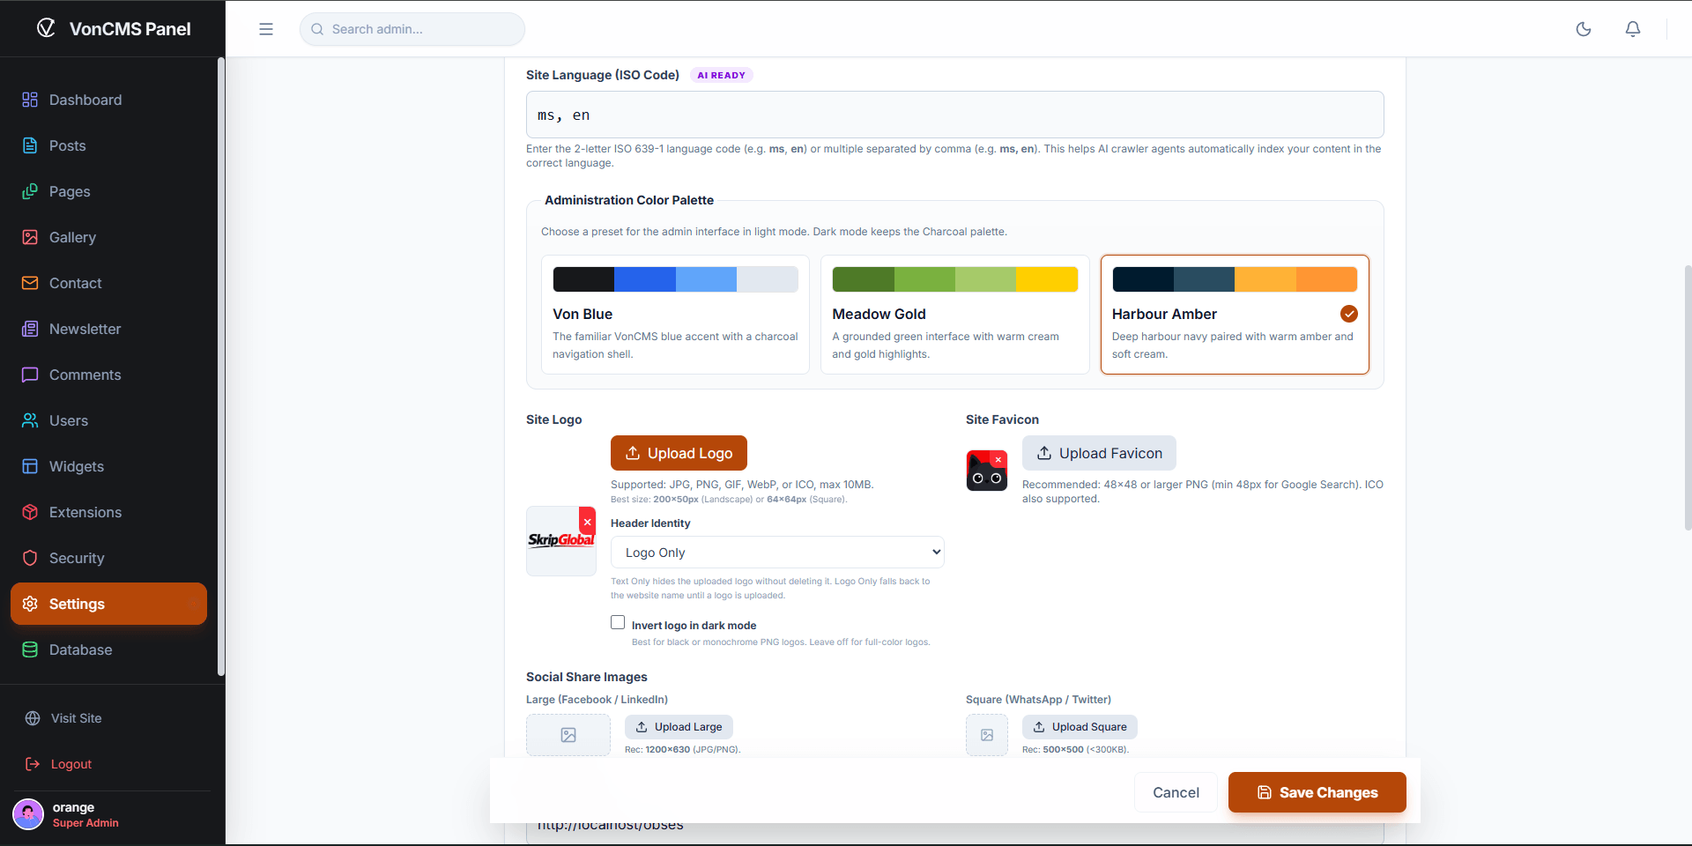Click the Upload Square button
The image size is (1692, 846).
[x=1080, y=727]
